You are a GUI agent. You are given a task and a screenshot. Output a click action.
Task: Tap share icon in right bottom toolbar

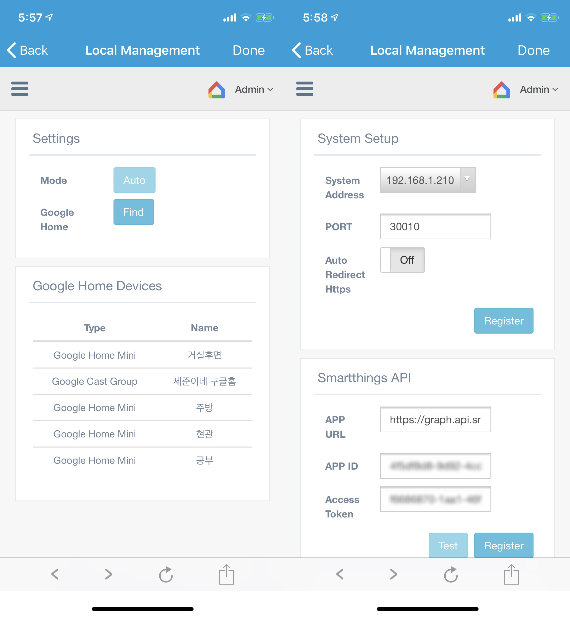[511, 574]
